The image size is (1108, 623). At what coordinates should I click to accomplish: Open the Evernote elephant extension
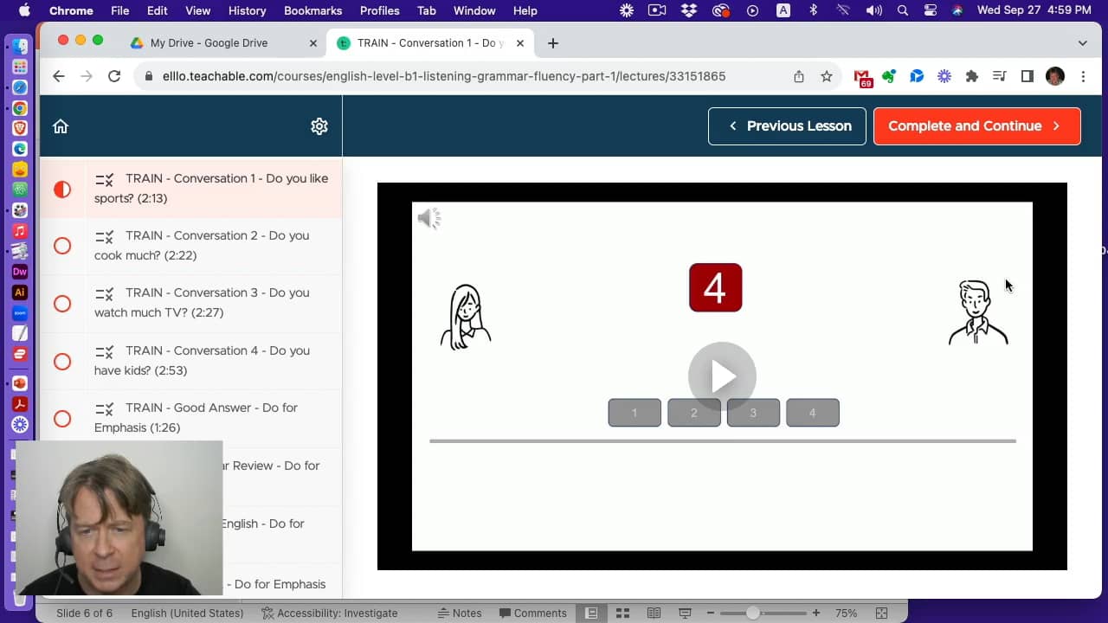[x=889, y=76]
